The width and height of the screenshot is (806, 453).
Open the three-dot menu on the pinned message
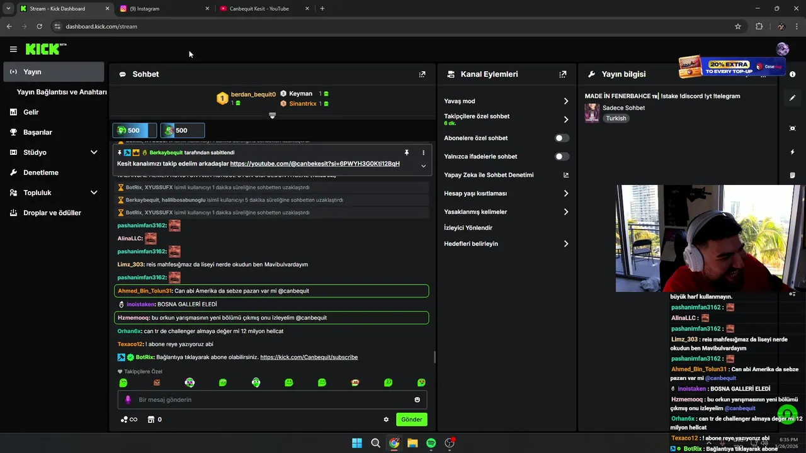423,153
